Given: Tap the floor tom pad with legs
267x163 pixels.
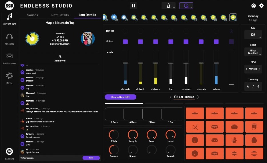Looking at the screenshot, I should tap(254, 127).
